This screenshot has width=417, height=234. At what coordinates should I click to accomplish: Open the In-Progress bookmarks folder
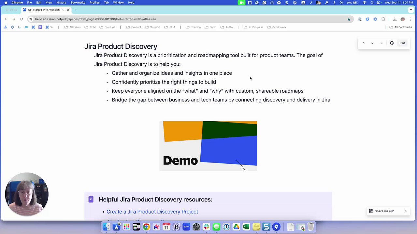[x=253, y=27]
